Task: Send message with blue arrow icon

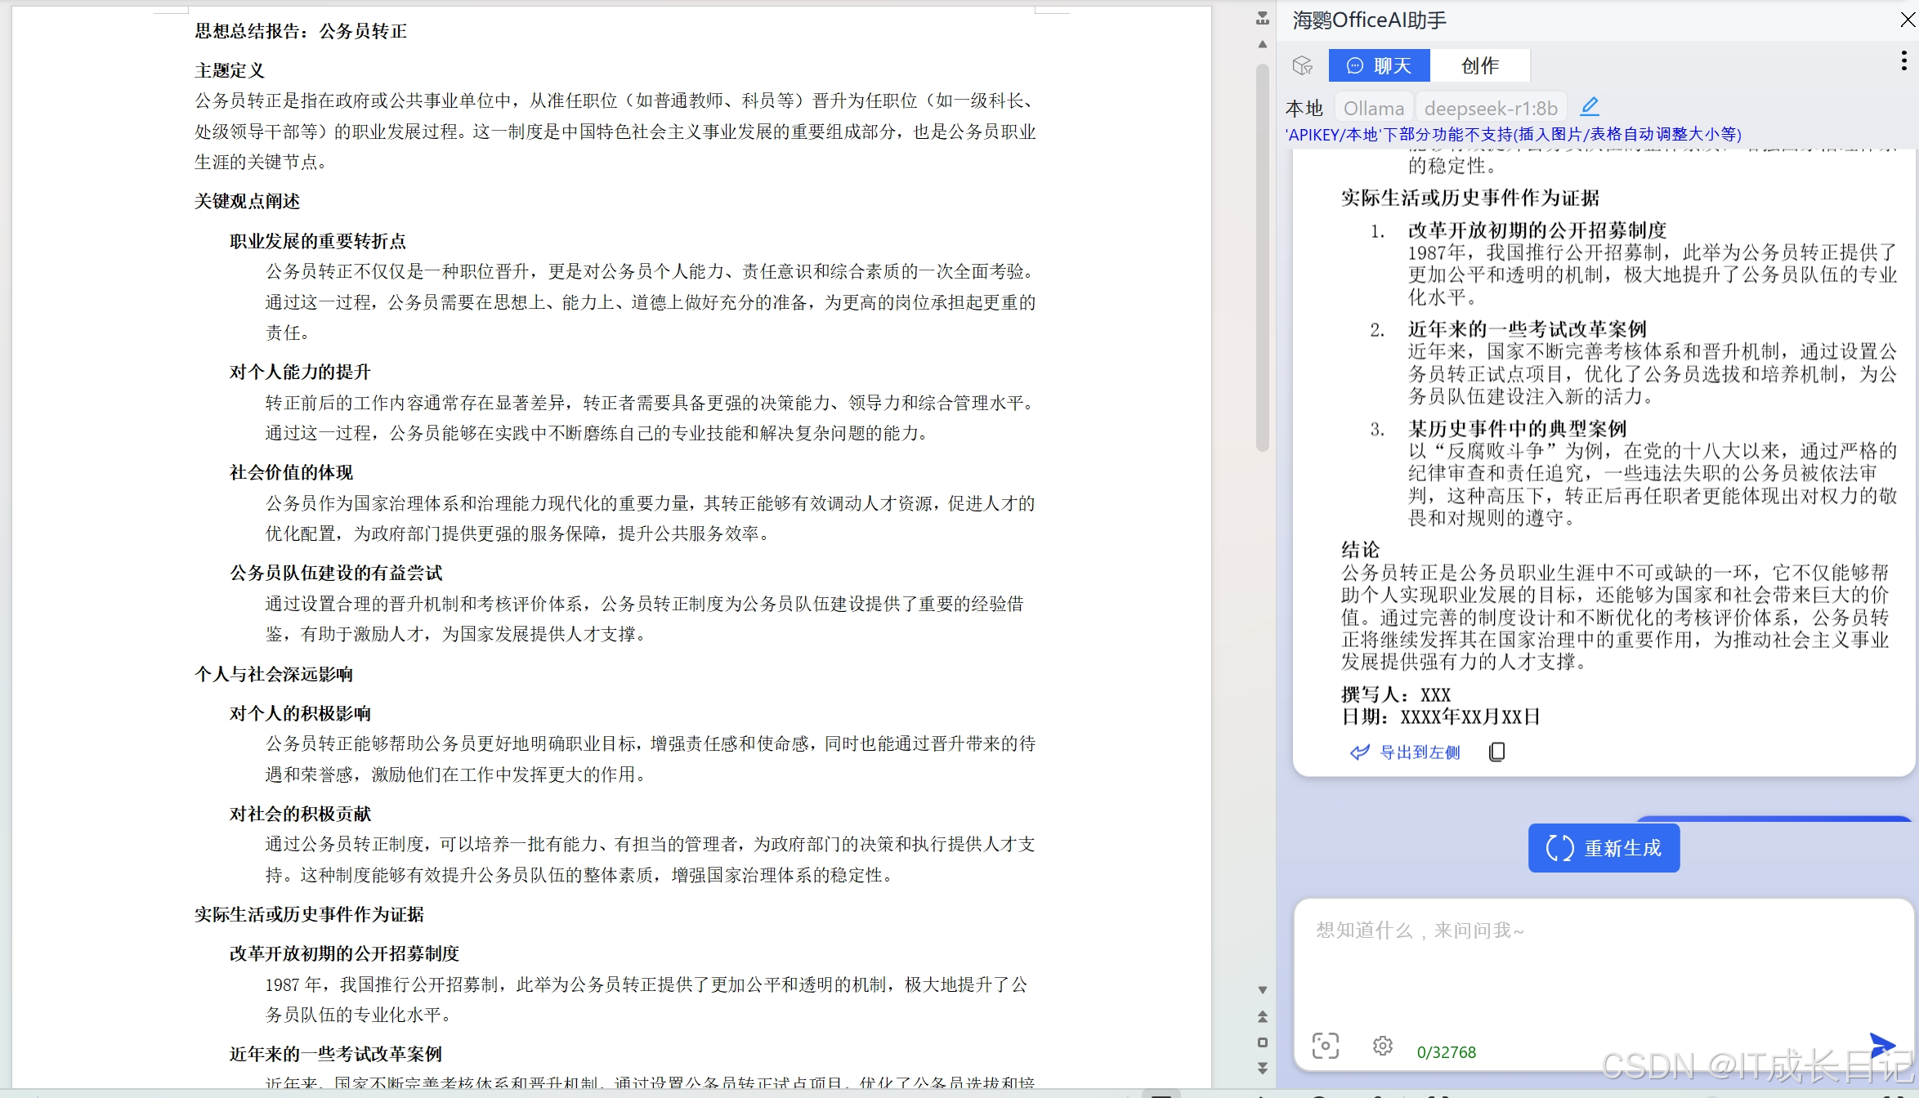Action: tap(1881, 1044)
